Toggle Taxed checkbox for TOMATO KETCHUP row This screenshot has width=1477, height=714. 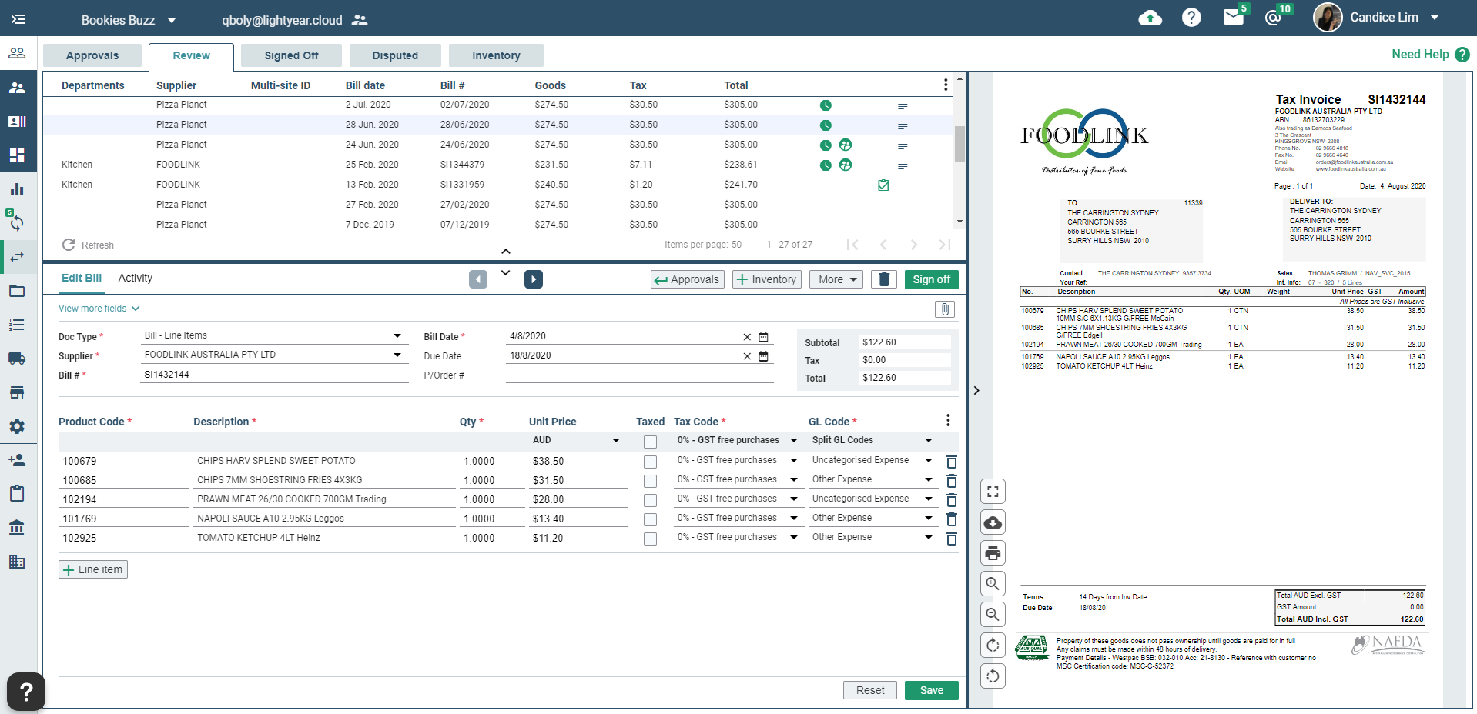click(x=651, y=539)
